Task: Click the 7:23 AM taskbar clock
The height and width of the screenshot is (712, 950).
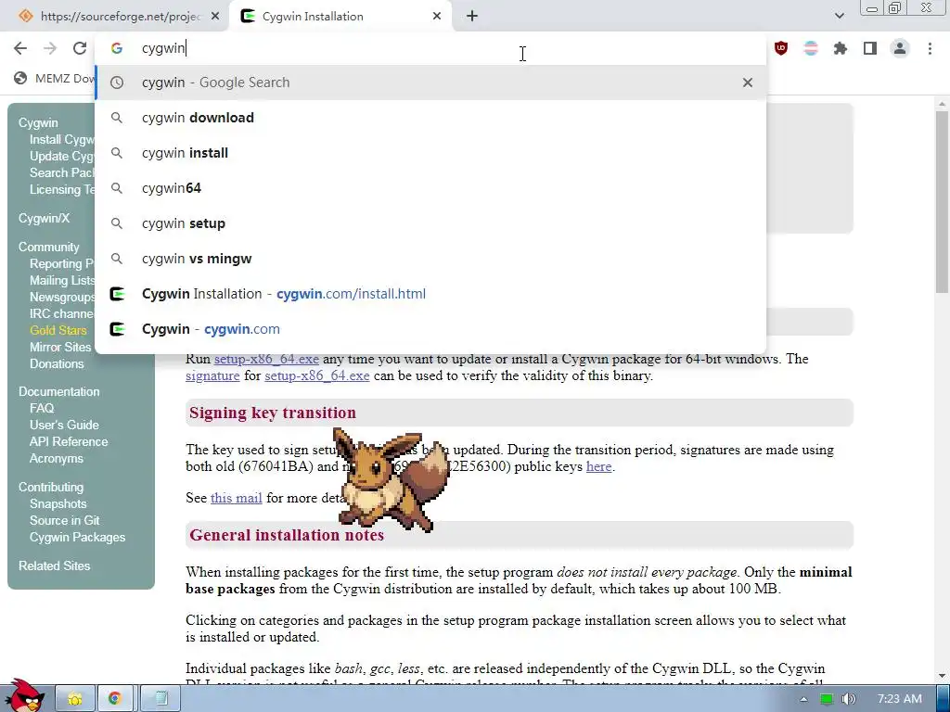Action: point(900,699)
